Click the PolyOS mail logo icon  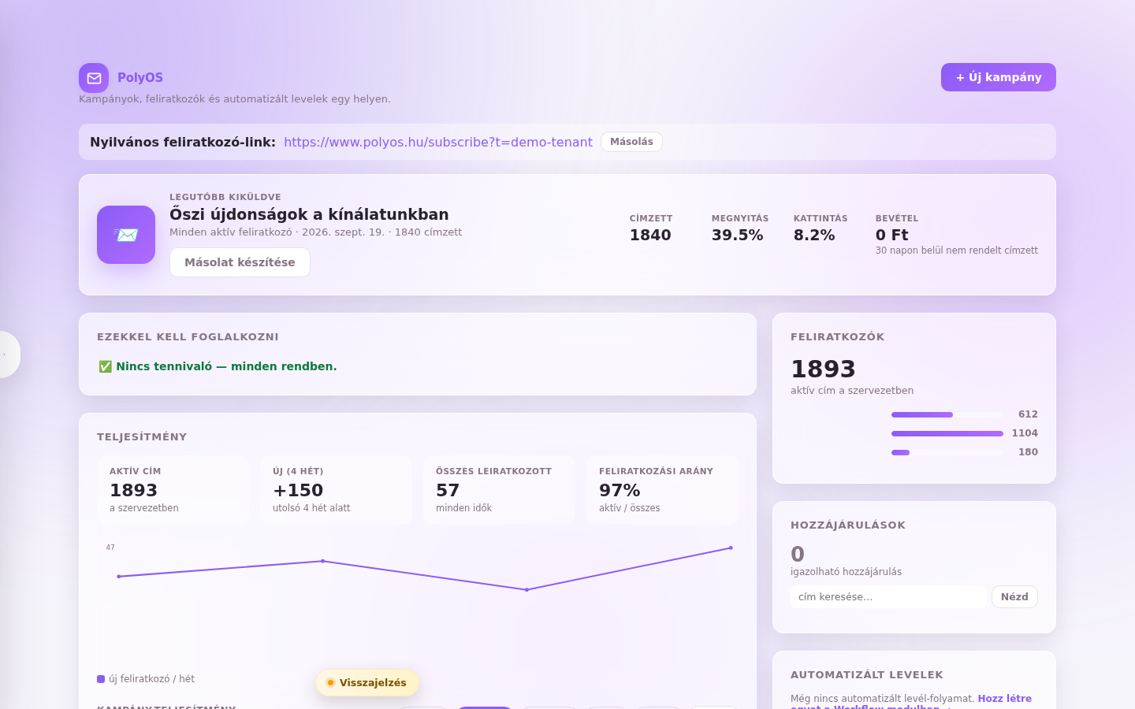coord(94,78)
